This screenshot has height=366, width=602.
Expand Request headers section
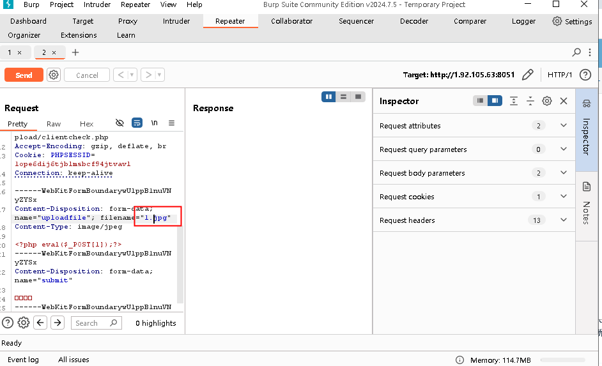click(474, 220)
